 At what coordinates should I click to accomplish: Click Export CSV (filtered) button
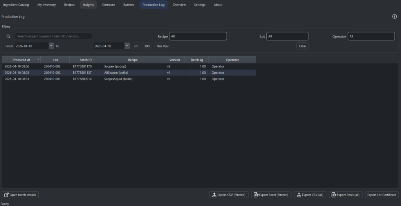[229, 195]
